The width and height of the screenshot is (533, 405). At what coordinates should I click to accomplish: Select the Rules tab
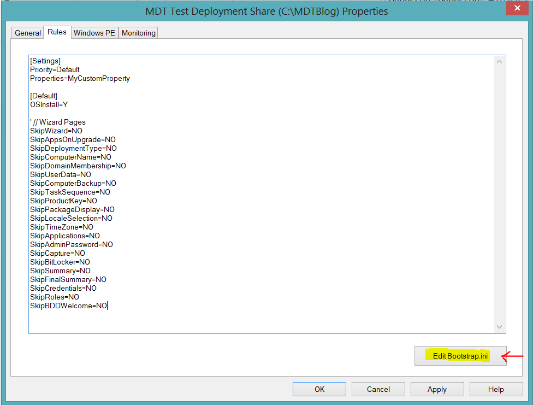(57, 32)
